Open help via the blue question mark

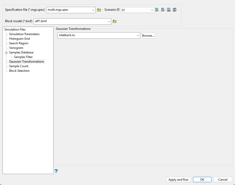56,171
